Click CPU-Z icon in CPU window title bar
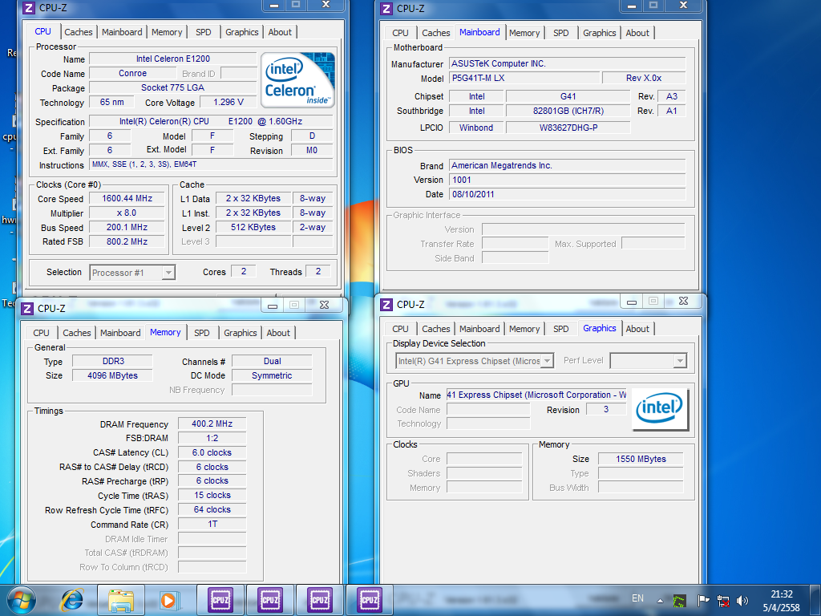821x616 pixels. [29, 8]
